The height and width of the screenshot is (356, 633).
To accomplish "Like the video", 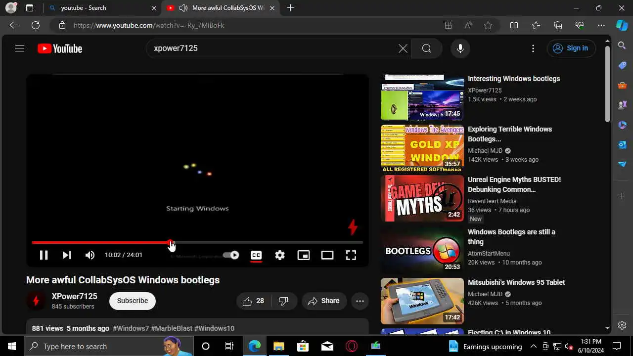I will coord(253,301).
